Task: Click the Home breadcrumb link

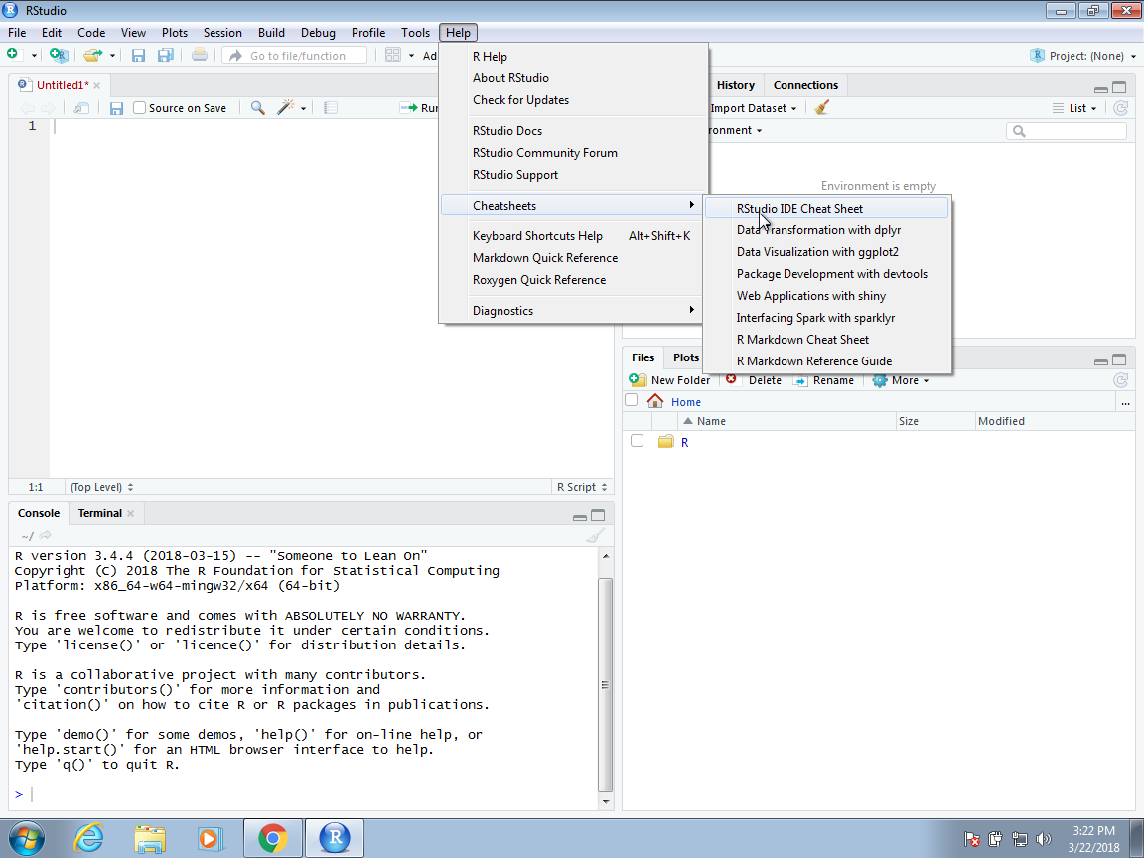Action: tap(685, 402)
